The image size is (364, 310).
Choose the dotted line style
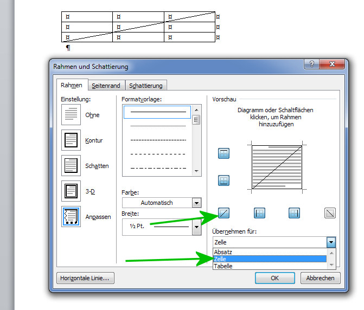click(157, 126)
